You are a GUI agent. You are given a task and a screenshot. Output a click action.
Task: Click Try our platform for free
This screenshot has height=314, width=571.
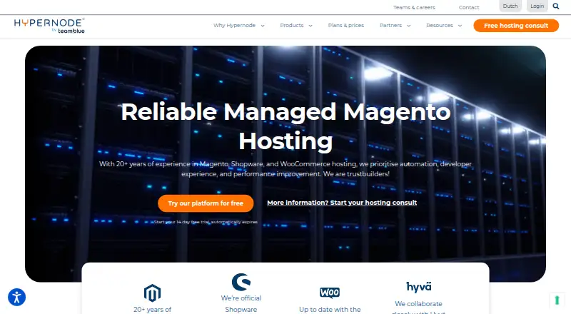click(x=206, y=203)
